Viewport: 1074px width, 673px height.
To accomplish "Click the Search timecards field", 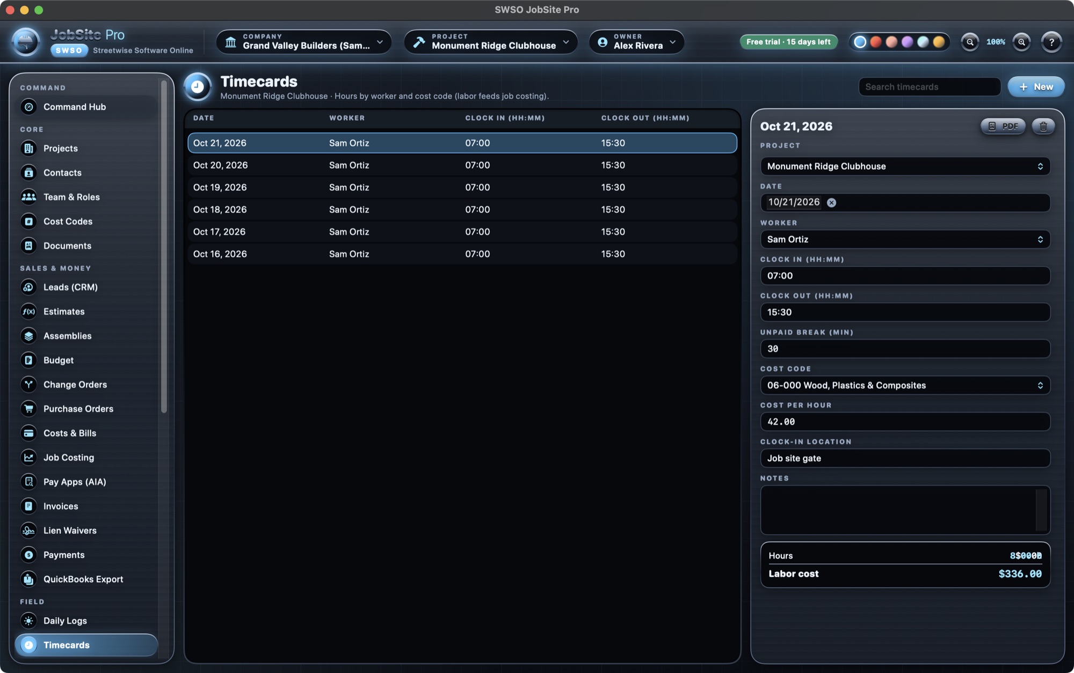I will click(929, 87).
